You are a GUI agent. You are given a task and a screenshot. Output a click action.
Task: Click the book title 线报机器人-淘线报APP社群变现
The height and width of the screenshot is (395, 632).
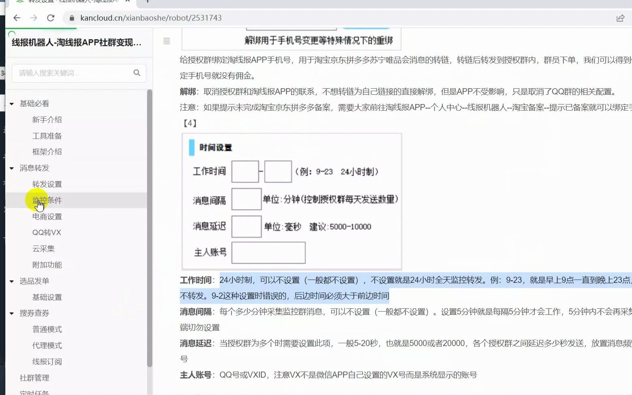77,43
